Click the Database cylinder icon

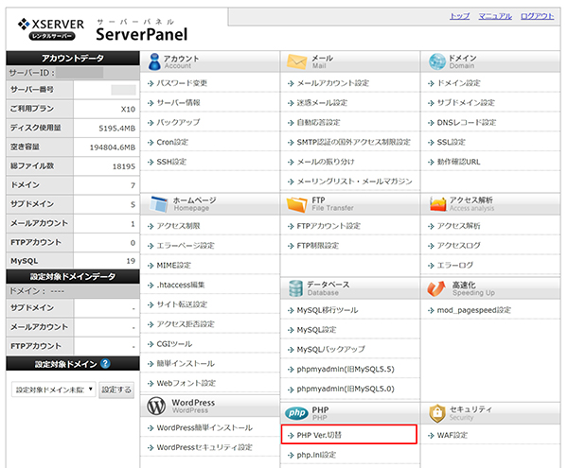click(x=295, y=288)
